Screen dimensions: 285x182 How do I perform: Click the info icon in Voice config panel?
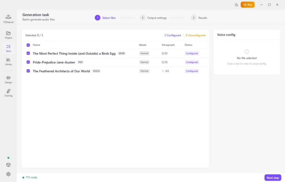click(247, 52)
